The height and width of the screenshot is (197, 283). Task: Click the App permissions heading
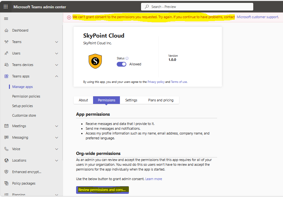point(93,114)
